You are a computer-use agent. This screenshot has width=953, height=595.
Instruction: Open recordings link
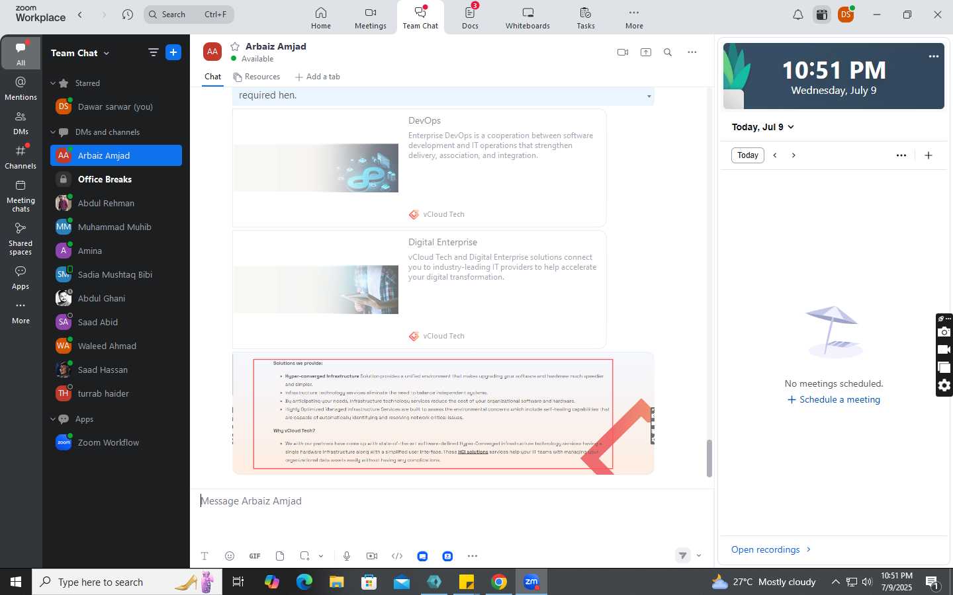pos(771,550)
